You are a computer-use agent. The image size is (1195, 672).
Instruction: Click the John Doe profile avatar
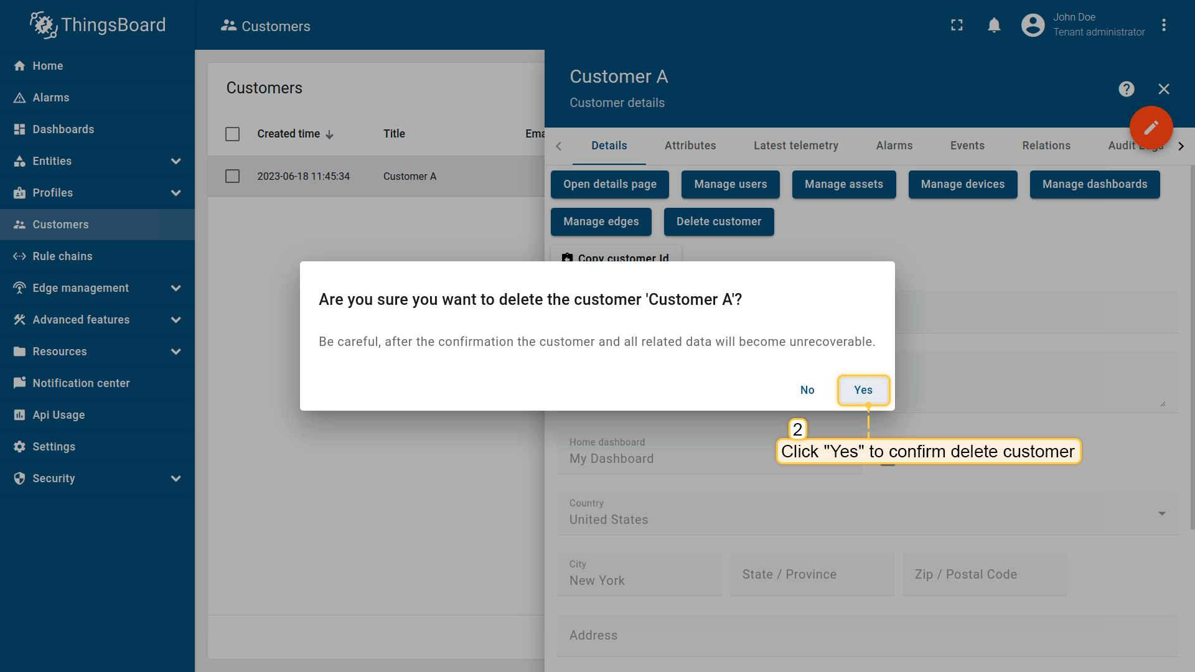(x=1033, y=25)
